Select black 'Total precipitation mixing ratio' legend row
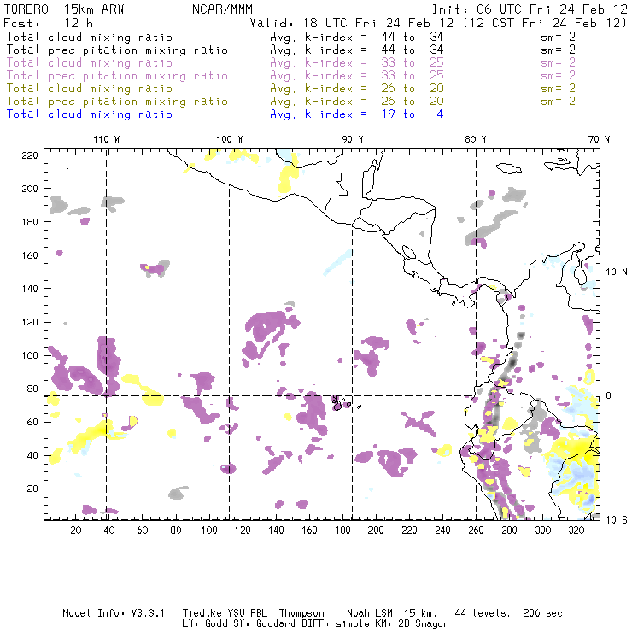The width and height of the screenshot is (632, 632). [117, 50]
